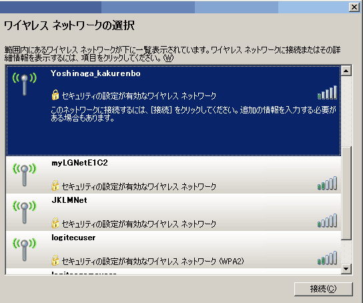Click the lock icon under myLGNetE1C2
This screenshot has width=363, height=303.
click(55, 186)
